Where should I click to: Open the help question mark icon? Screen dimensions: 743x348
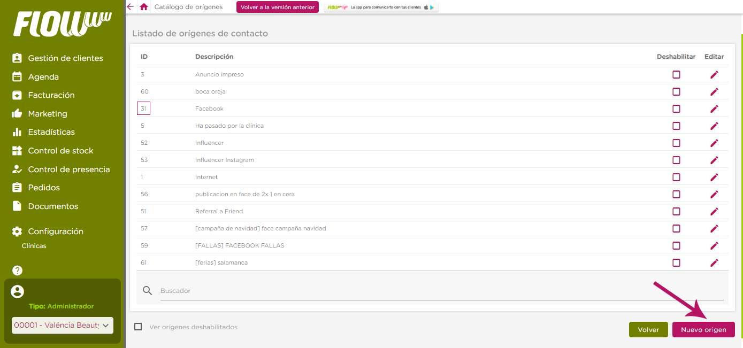coord(17,270)
